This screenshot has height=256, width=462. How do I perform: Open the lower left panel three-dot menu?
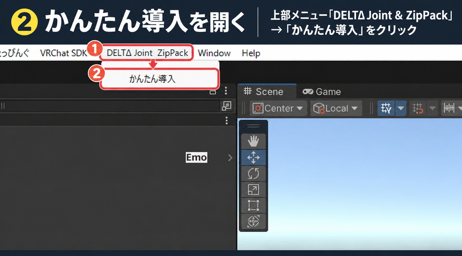pos(226,121)
